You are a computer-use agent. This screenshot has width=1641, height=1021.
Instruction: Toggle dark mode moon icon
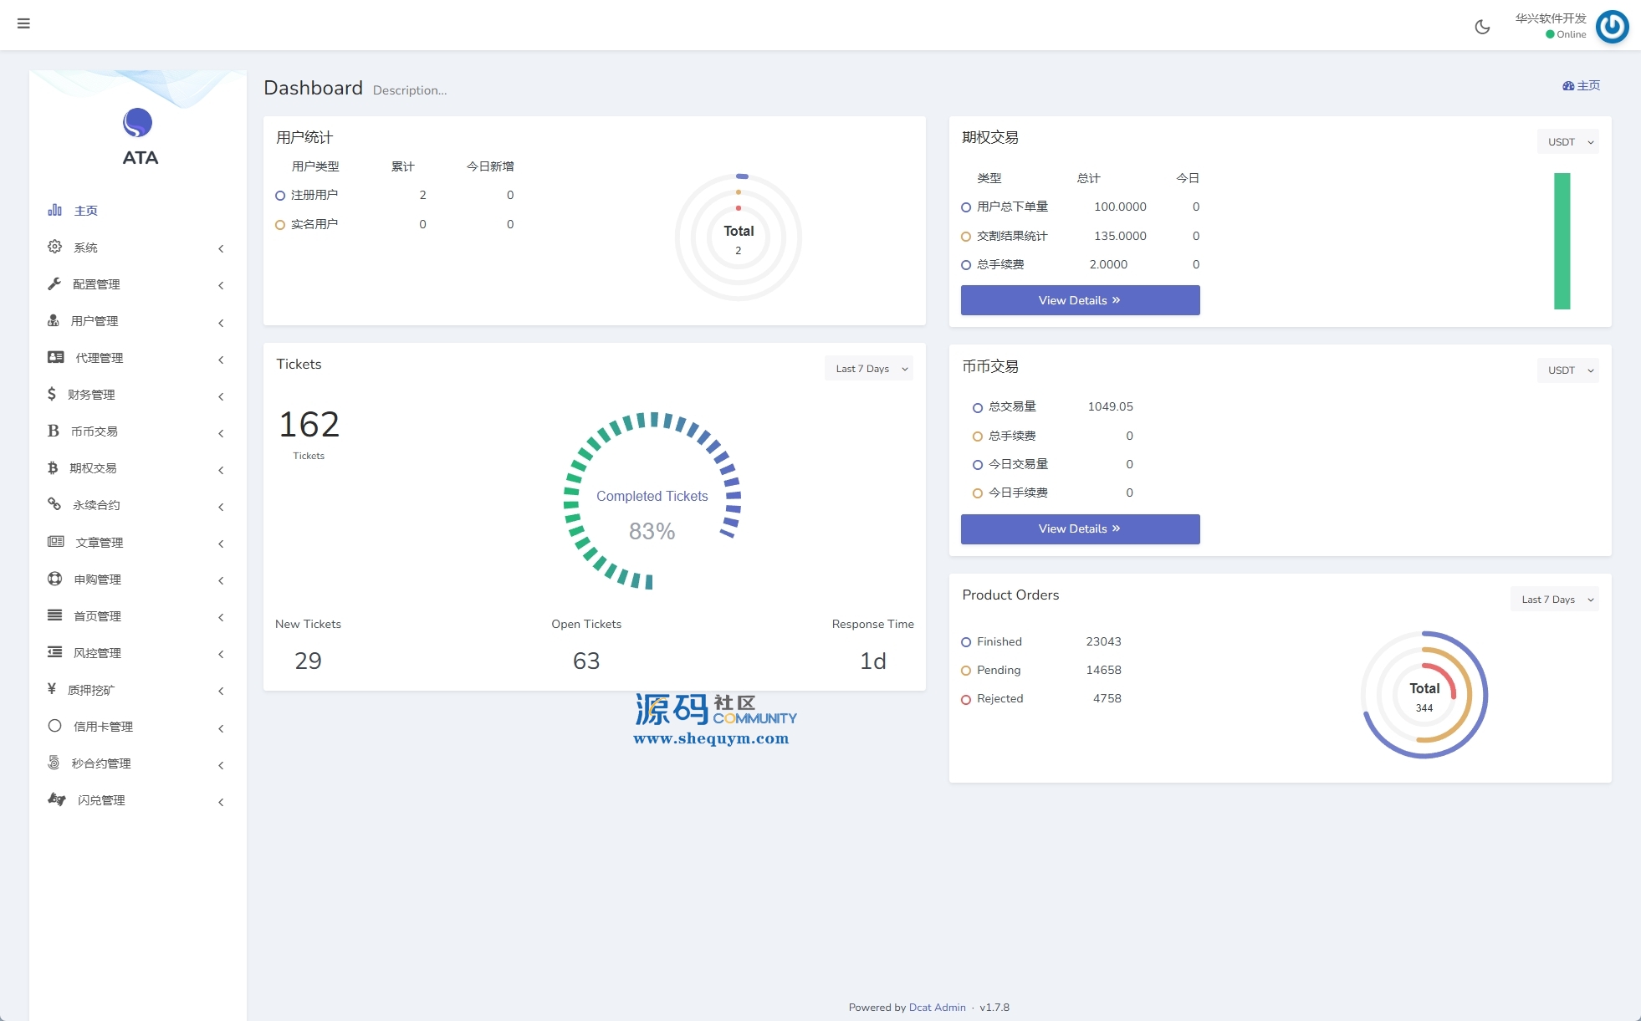pyautogui.click(x=1482, y=27)
